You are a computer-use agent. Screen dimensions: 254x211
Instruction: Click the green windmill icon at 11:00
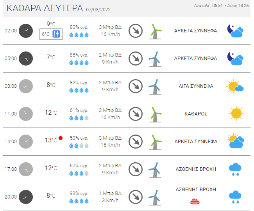pyautogui.click(x=155, y=113)
